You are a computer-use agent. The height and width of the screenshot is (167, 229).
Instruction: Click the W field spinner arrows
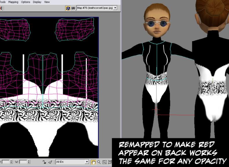pos(29,162)
